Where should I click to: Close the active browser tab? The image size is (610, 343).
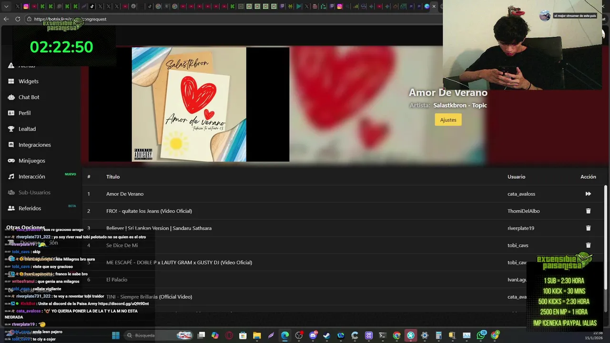434,6
